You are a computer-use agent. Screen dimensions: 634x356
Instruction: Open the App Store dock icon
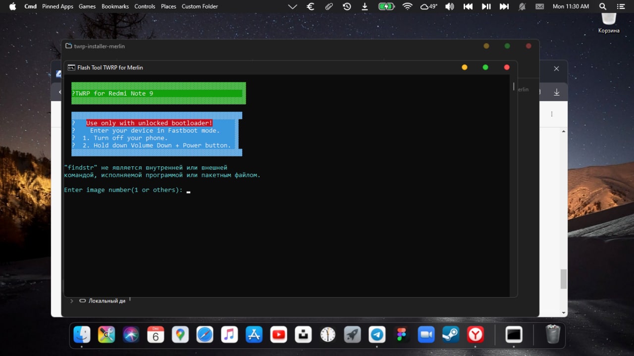tap(254, 335)
